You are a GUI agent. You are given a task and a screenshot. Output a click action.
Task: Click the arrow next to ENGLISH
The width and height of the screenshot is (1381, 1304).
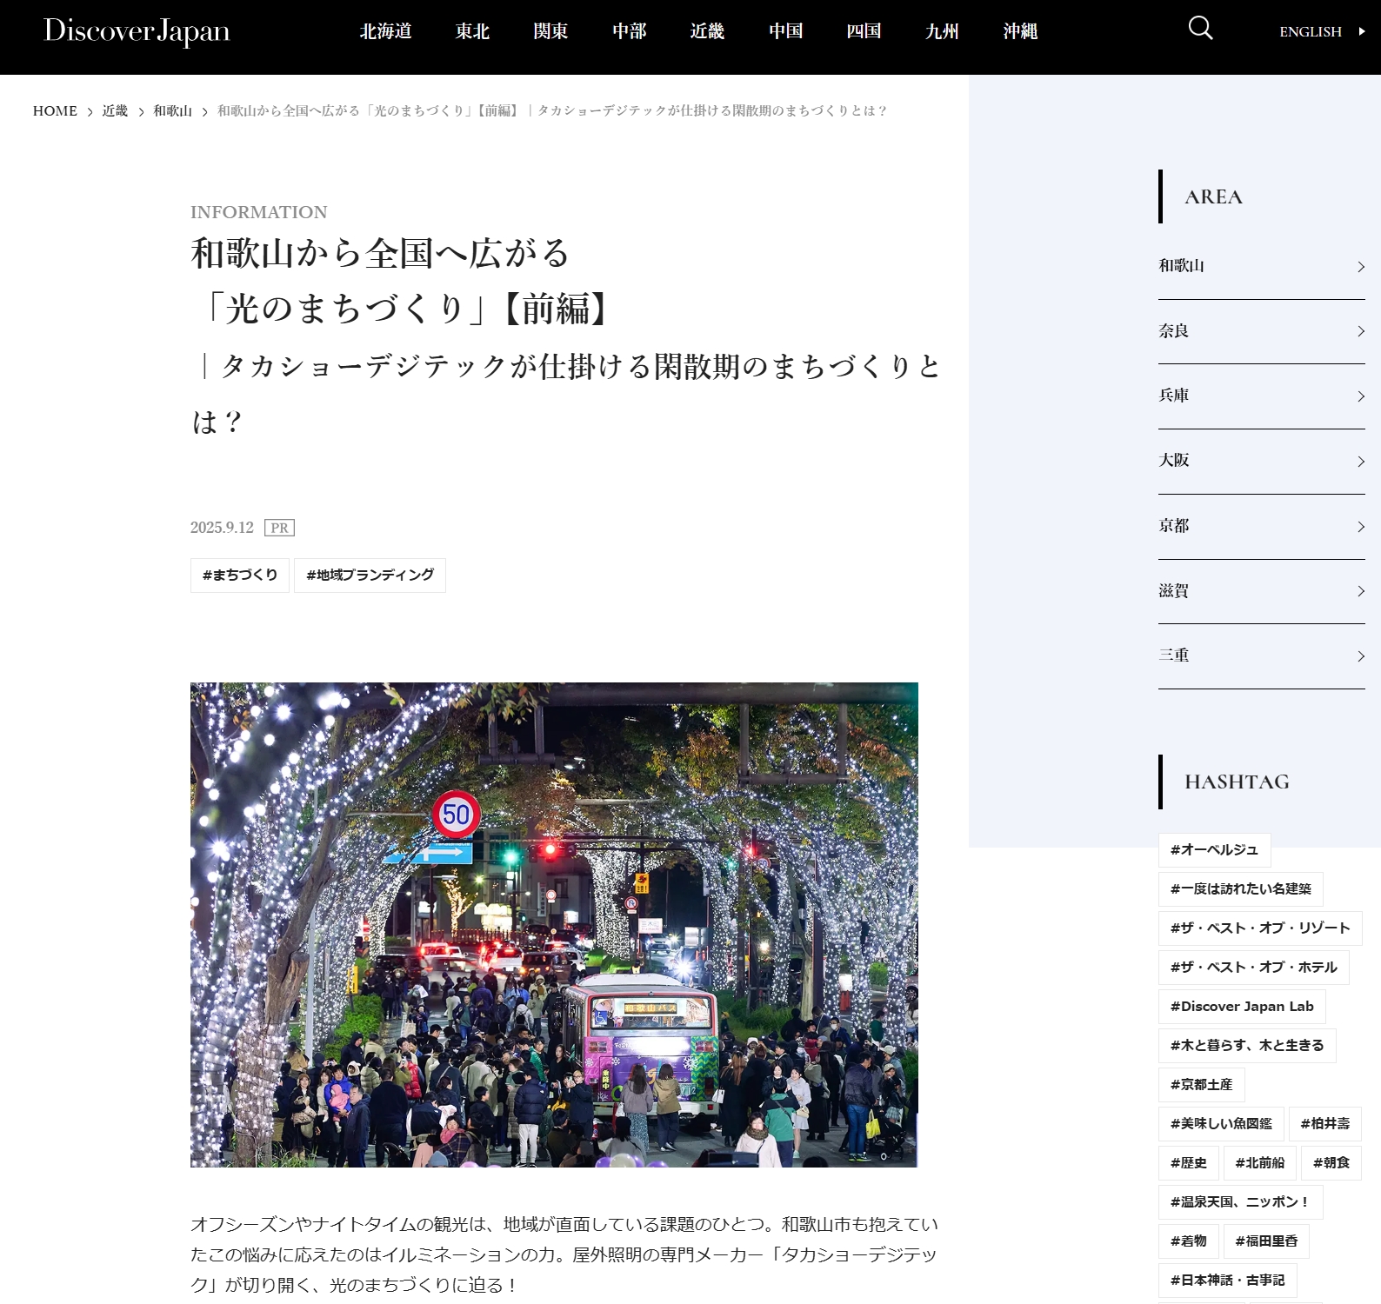[x=1362, y=31]
